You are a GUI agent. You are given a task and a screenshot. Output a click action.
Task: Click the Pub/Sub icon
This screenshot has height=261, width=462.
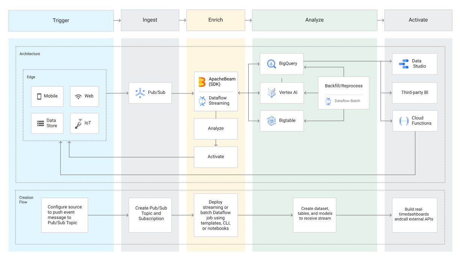pyautogui.click(x=140, y=93)
